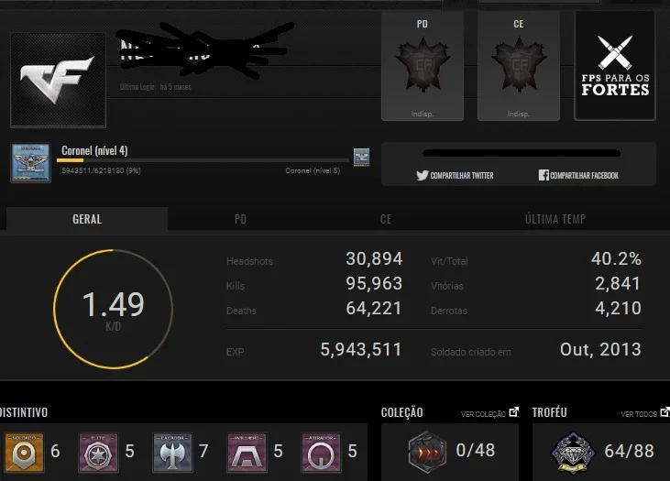The height and width of the screenshot is (481, 670).
Task: Click the 1.49 K/D ratio circle
Action: (114, 309)
